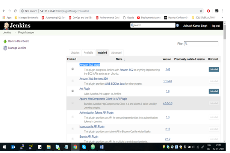Click the browser back arrow
Screen dimensions: 230x153
[x=4, y=11]
